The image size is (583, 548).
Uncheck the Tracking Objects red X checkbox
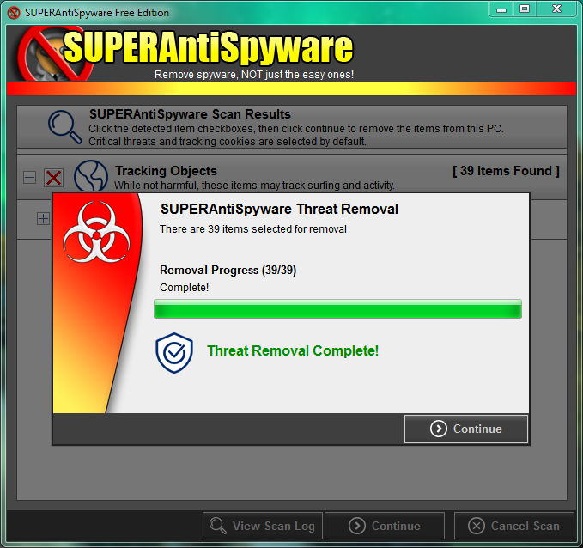(x=53, y=178)
